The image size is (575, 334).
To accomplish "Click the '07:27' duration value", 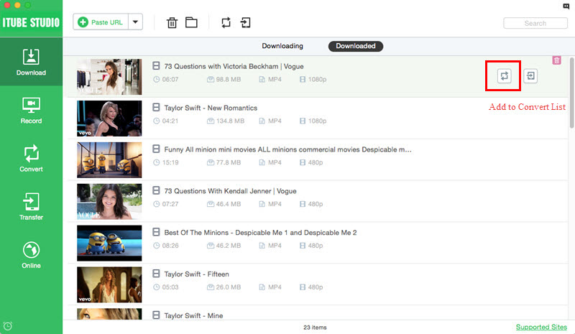I will [x=170, y=204].
